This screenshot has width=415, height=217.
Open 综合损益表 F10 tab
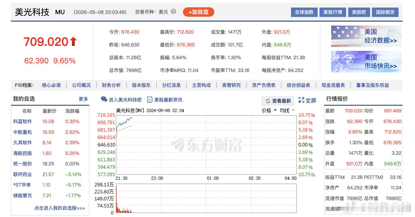click(298, 85)
